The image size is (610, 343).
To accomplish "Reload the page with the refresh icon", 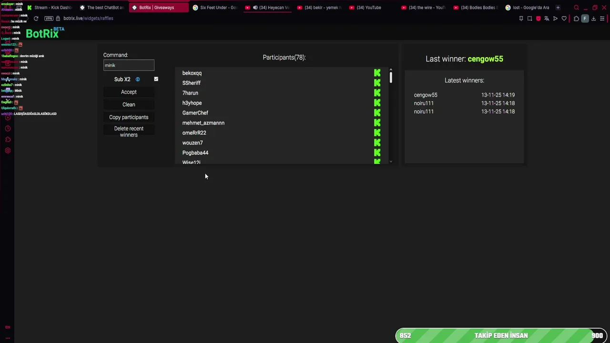I will (36, 18).
